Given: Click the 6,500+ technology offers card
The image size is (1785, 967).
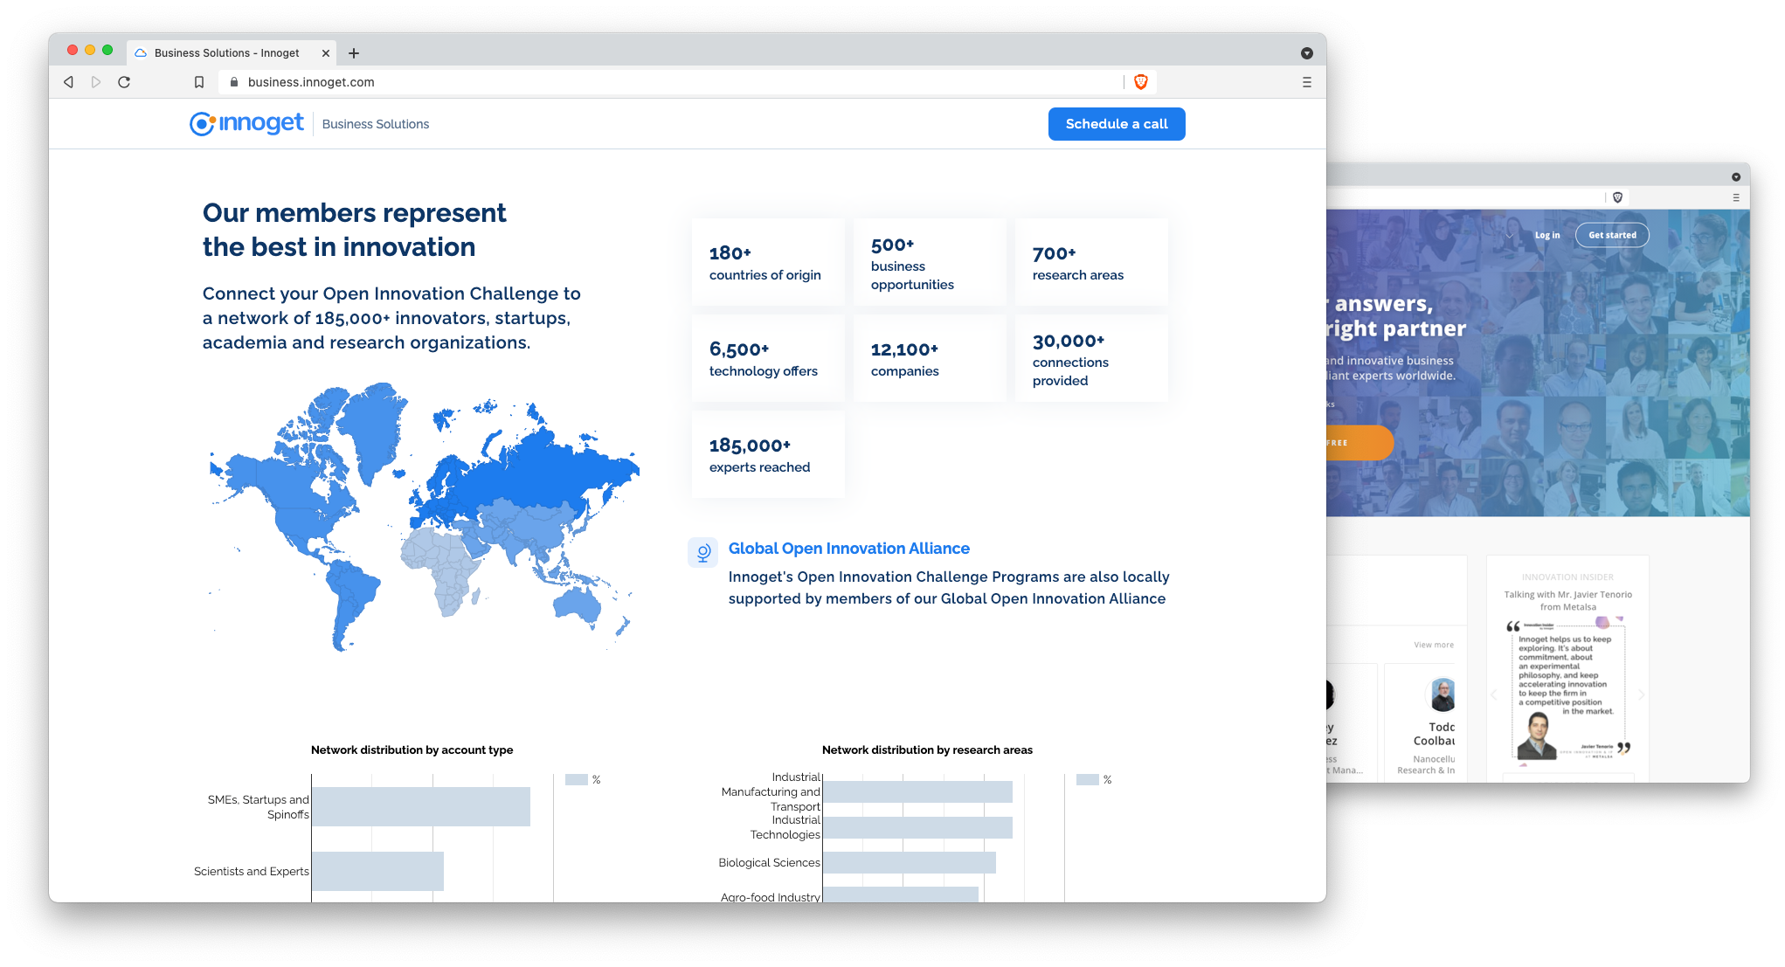Looking at the screenshot, I should pyautogui.click(x=768, y=359).
